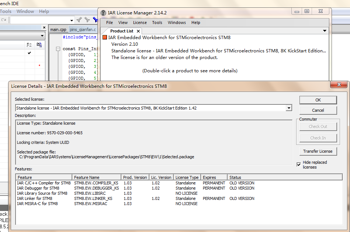This screenshot has height=232, width=350.
Task: Open License menu in License Manager
Action: tap(140, 22)
